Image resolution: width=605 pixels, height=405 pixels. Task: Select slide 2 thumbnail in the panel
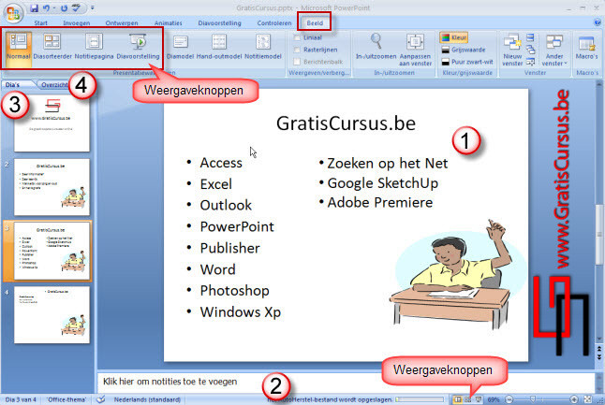[52, 187]
